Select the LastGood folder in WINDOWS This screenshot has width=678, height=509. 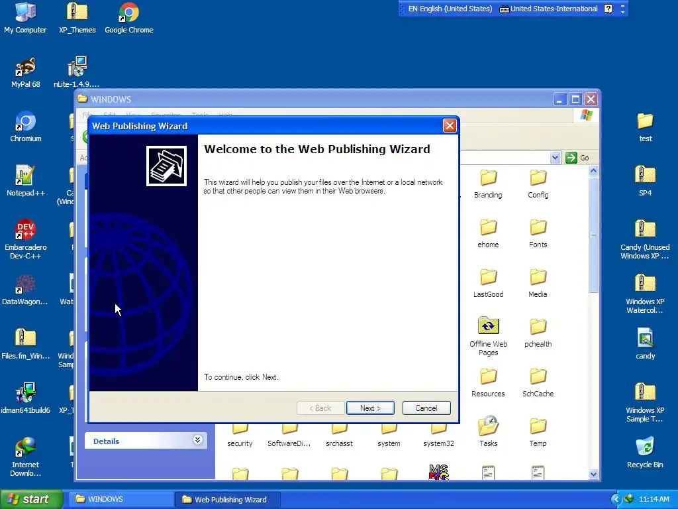coord(488,284)
